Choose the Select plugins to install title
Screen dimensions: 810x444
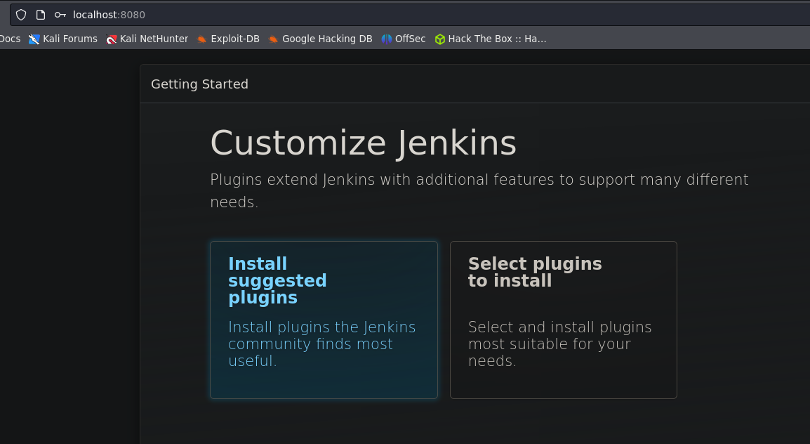click(x=534, y=272)
